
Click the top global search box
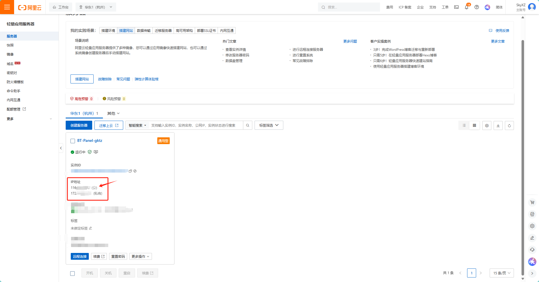(349, 7)
